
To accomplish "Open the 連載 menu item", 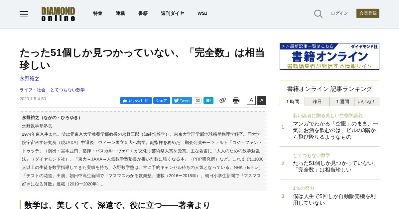I will 120,13.
